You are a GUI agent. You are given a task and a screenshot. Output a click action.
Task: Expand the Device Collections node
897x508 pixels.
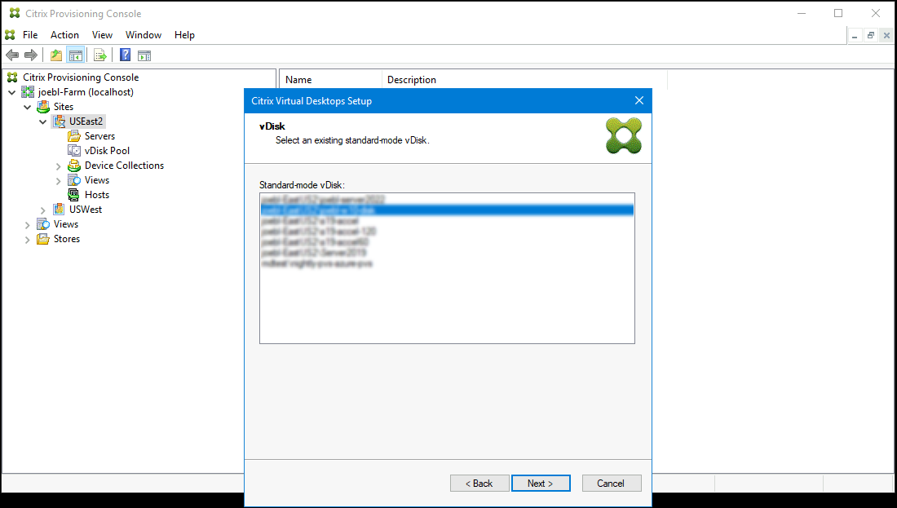pyautogui.click(x=57, y=165)
